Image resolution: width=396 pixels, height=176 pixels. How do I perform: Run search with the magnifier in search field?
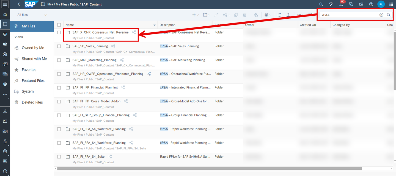pos(389,15)
